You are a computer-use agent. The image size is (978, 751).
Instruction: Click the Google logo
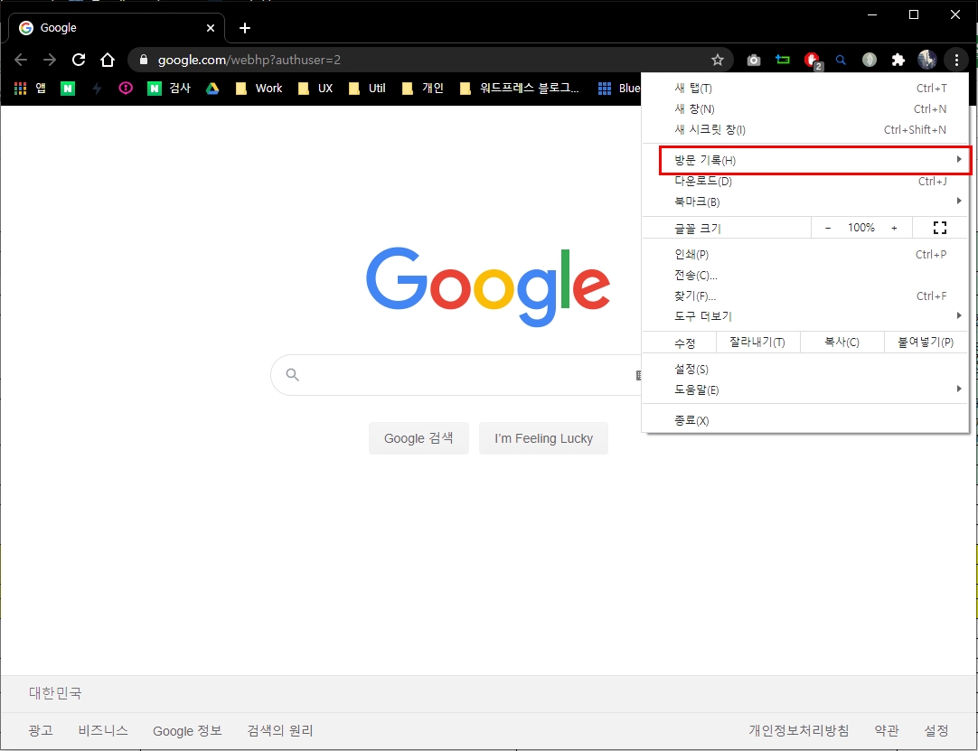click(488, 286)
